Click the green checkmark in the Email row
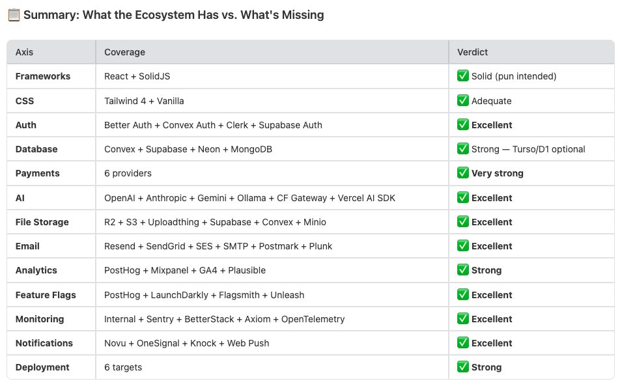The height and width of the screenshot is (390, 622). tap(463, 246)
